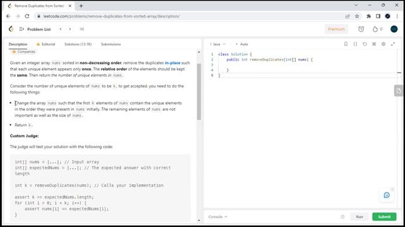Toggle the Auto mode option
The height and width of the screenshot is (227, 405).
pyautogui.click(x=242, y=44)
